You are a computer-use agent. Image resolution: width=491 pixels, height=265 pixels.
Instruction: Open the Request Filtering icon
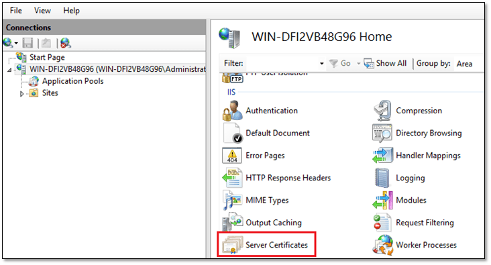click(x=382, y=223)
